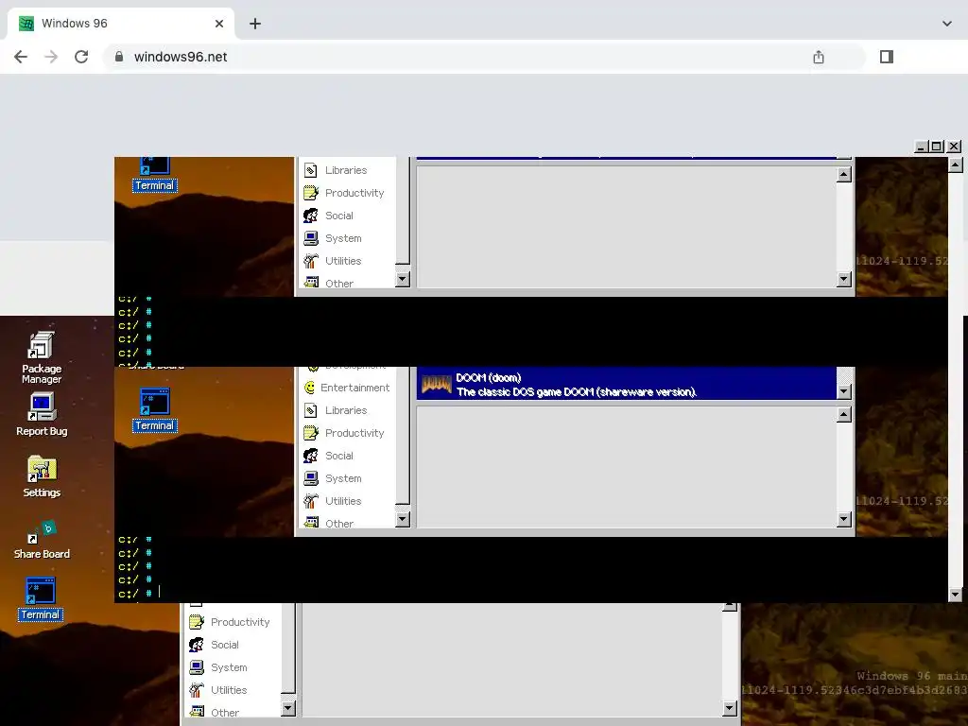
Task: Select Libraries in the topmost category list
Action: [346, 170]
